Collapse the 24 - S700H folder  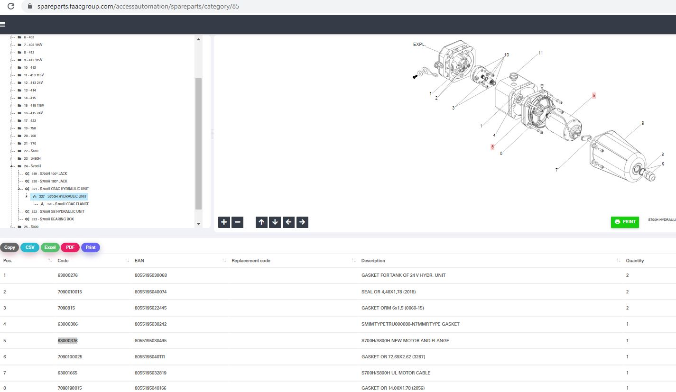click(x=11, y=166)
